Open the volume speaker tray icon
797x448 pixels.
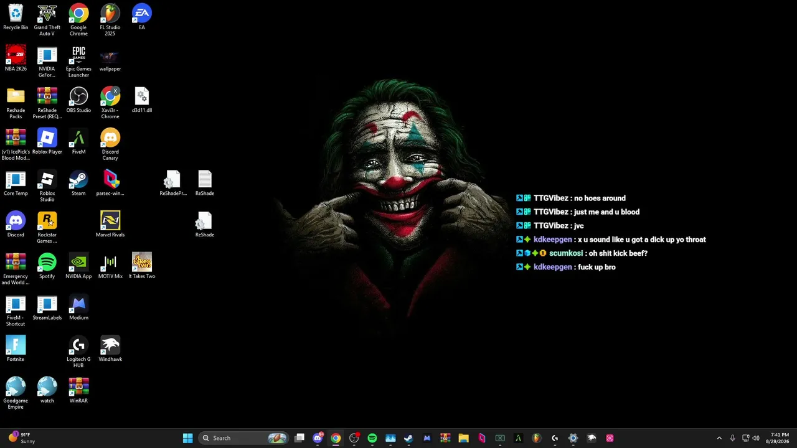pos(757,438)
